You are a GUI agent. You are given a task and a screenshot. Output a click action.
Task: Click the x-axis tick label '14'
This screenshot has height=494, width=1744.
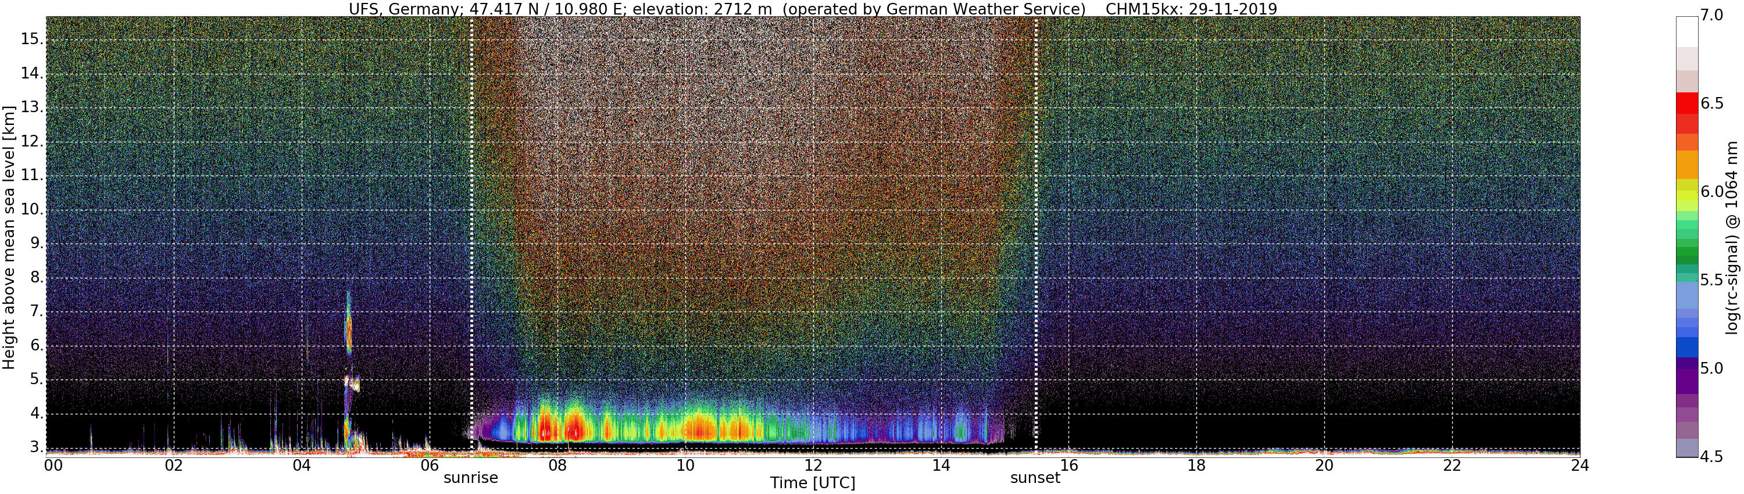[x=941, y=466]
